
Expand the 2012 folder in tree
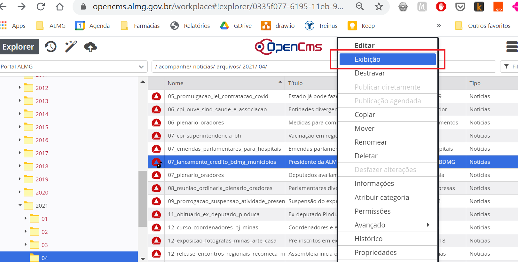tap(20, 88)
